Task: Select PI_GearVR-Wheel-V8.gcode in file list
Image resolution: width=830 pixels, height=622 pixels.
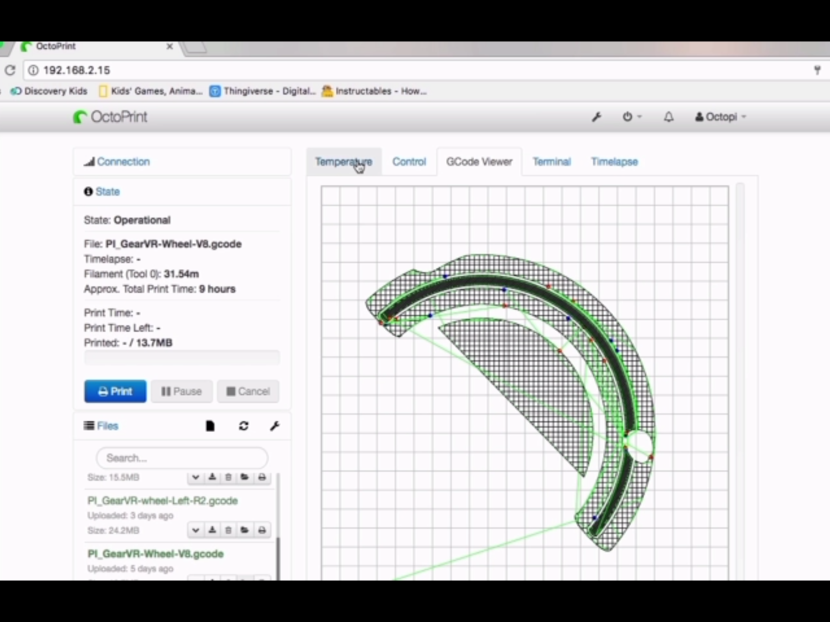Action: (156, 554)
